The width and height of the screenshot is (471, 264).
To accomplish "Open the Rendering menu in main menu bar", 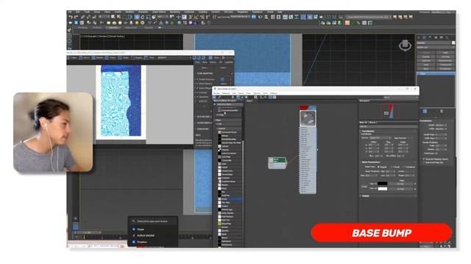I will pyautogui.click(x=175, y=12).
